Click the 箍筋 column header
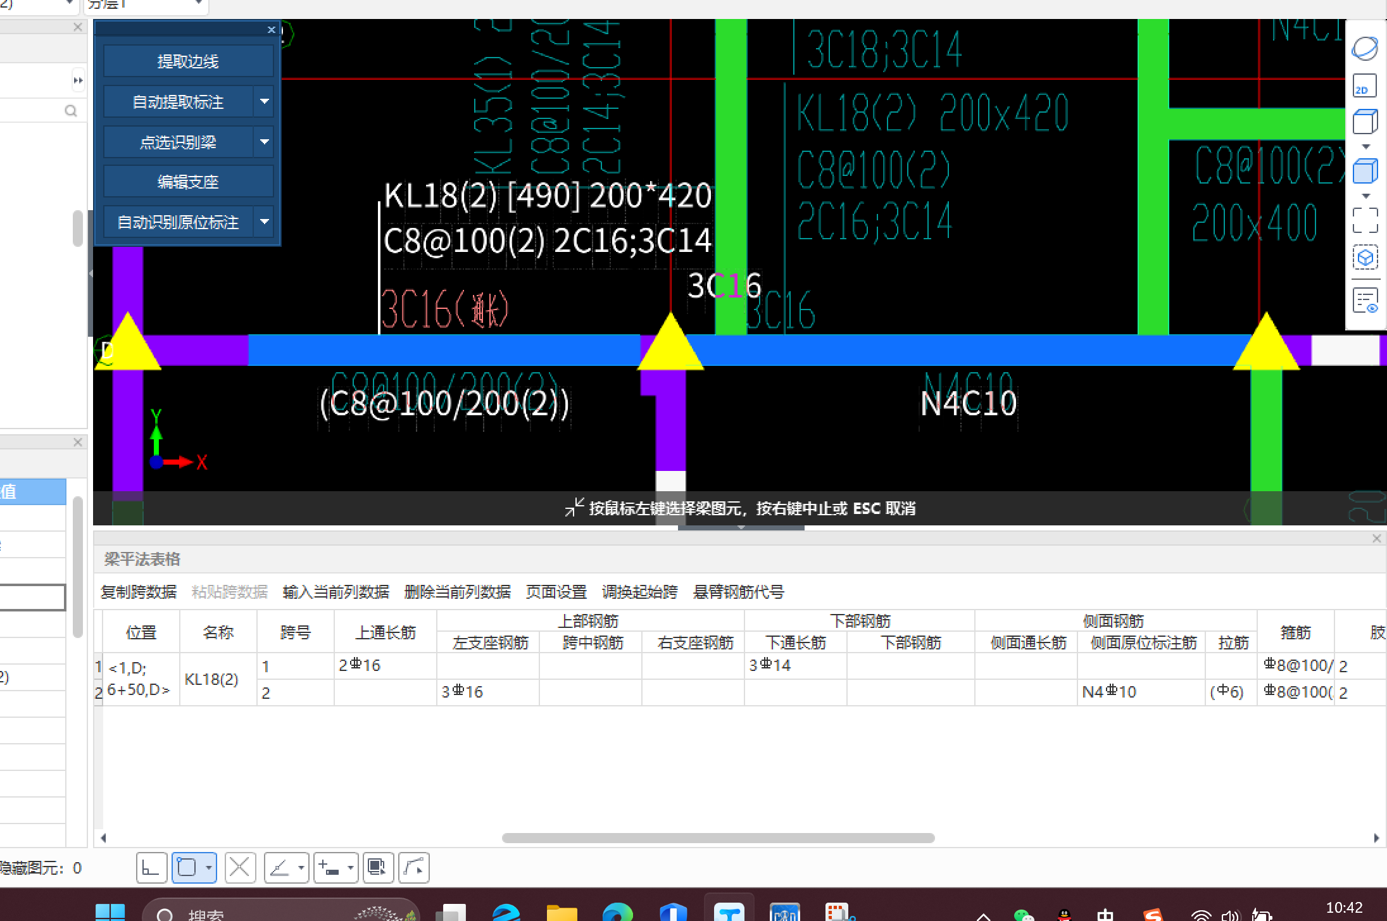This screenshot has width=1387, height=921. 1295,632
